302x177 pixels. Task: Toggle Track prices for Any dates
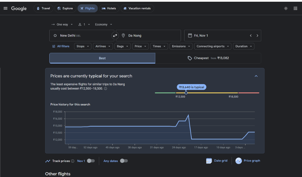124,161
